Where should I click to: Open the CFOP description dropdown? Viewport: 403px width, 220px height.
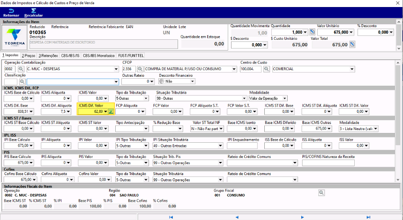(x=234, y=69)
